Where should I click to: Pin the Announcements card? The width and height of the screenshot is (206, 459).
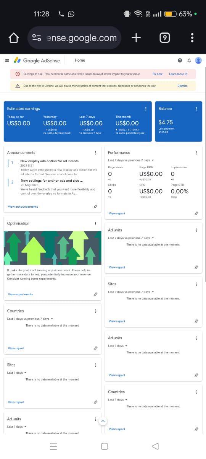tap(95, 207)
